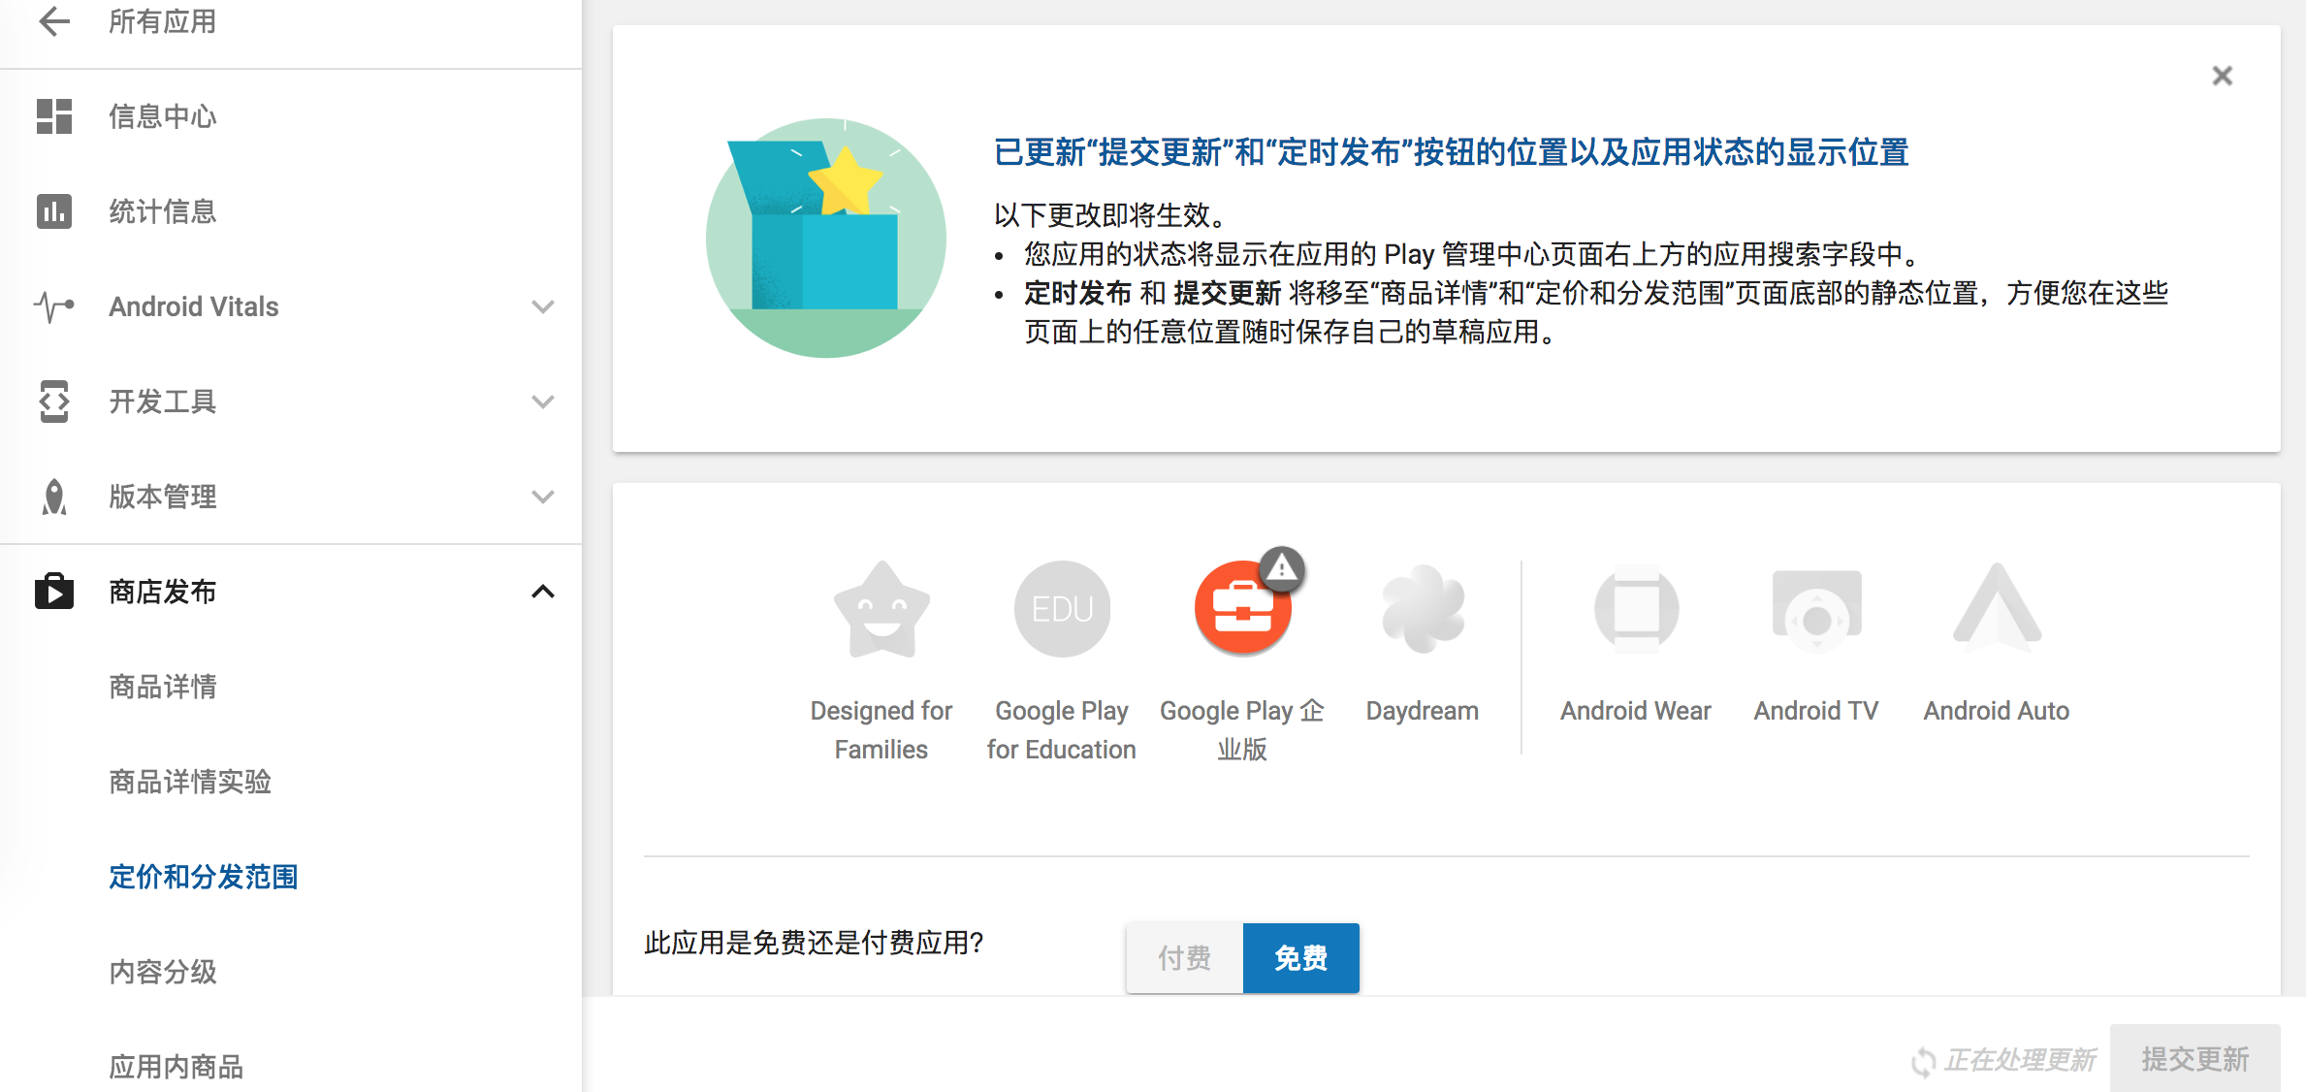This screenshot has height=1092, width=2306.
Task: Collapse the 商店发布 section chevron
Action: point(543,592)
